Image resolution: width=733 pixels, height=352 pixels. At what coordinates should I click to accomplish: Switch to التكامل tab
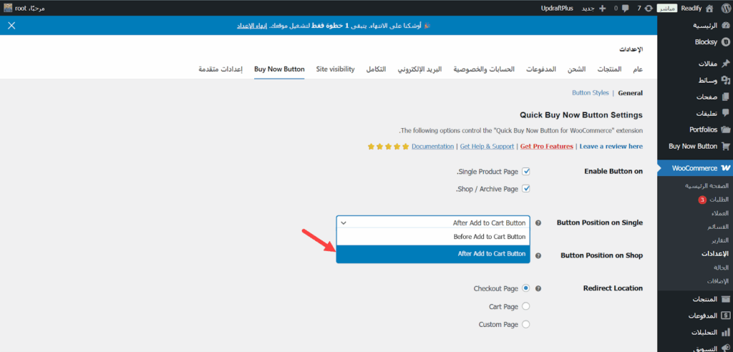[x=377, y=69]
